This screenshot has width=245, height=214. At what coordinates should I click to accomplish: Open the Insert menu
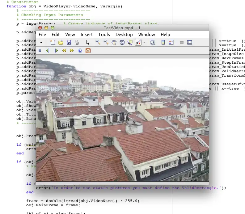click(87, 35)
